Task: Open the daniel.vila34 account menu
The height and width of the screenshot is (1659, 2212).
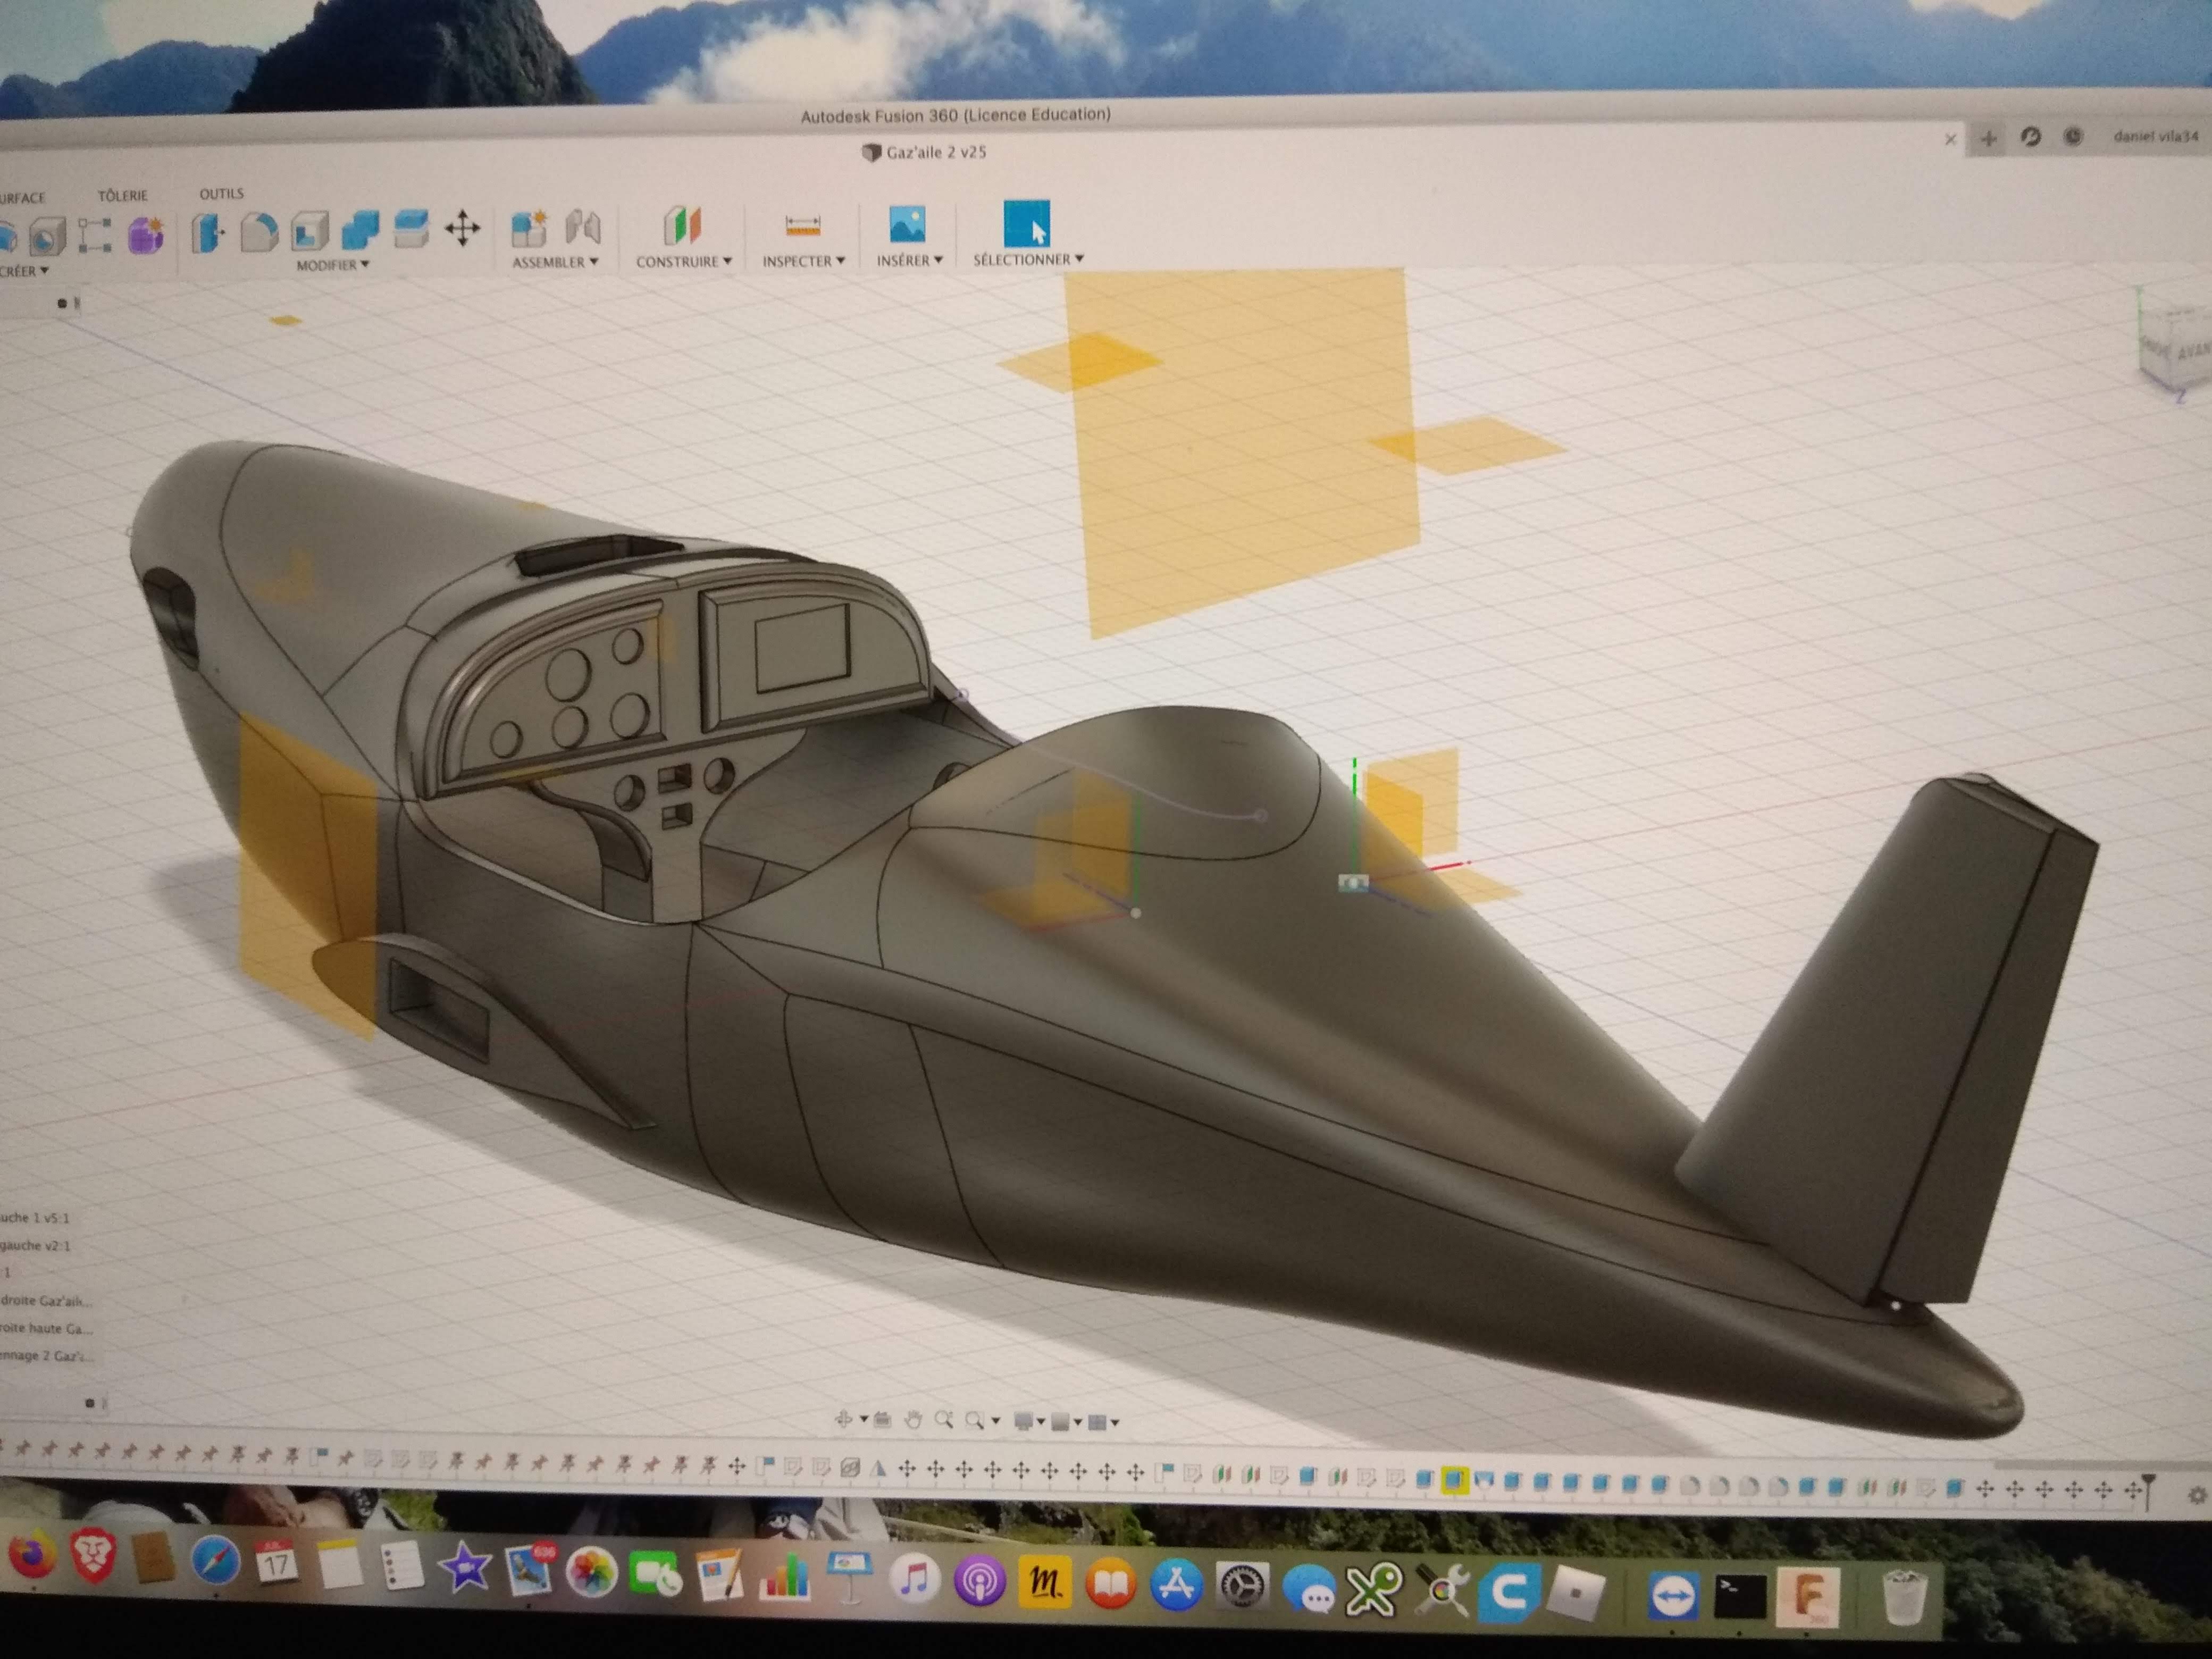Action: point(2155,136)
